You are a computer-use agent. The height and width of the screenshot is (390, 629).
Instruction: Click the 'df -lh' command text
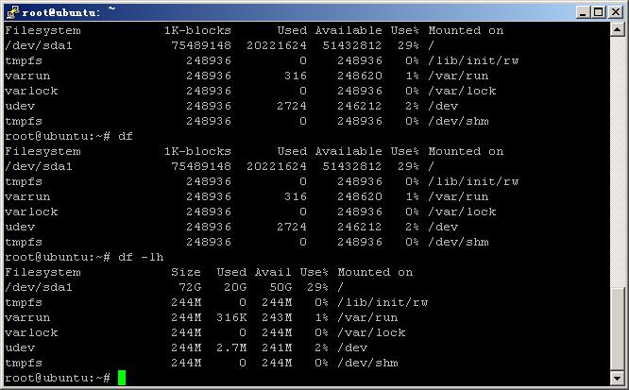tap(141, 257)
